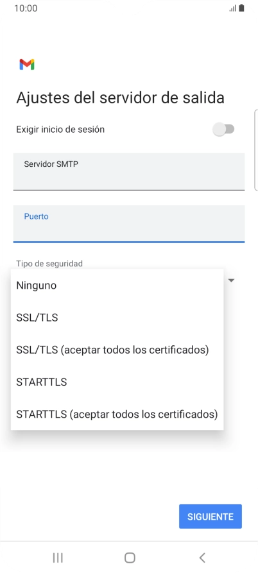The width and height of the screenshot is (258, 573).
Task: Tap Ajustes del servidor de salida heading
Action: click(120, 98)
